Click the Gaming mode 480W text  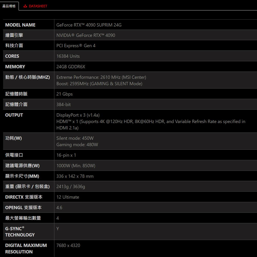(x=77, y=145)
